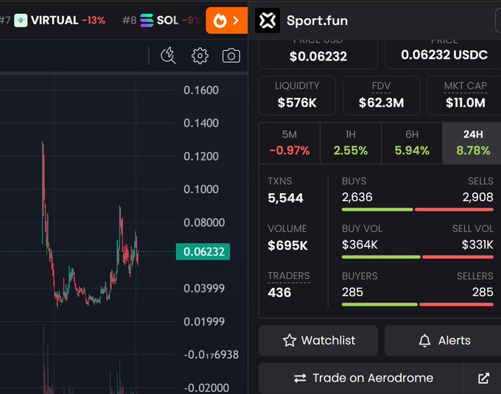Click the 0.06232 USDC price box

(x=444, y=54)
